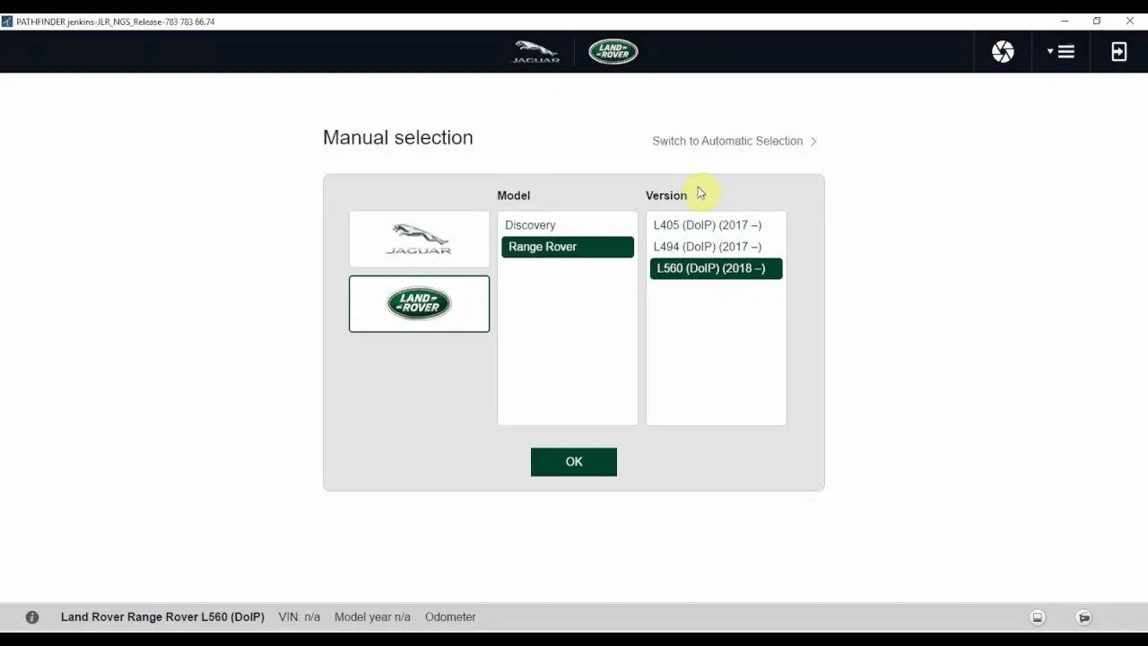Click the vehicle connection icon in the status bar
The height and width of the screenshot is (646, 1148).
tap(1083, 617)
